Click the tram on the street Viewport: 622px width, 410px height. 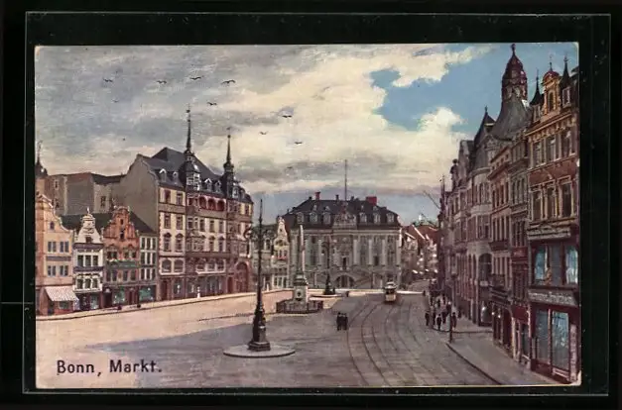click(x=390, y=292)
